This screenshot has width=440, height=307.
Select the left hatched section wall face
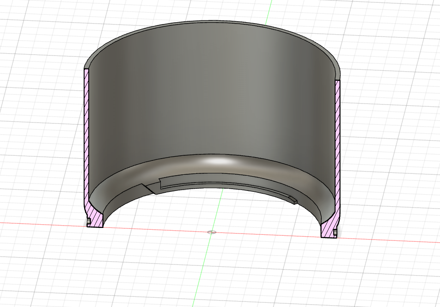click(86, 139)
